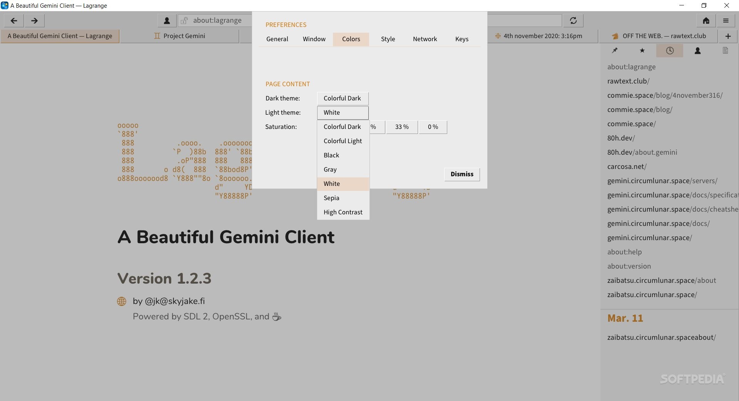Switch to Network preferences tab
Viewport: 739px width, 401px height.
(x=425, y=39)
